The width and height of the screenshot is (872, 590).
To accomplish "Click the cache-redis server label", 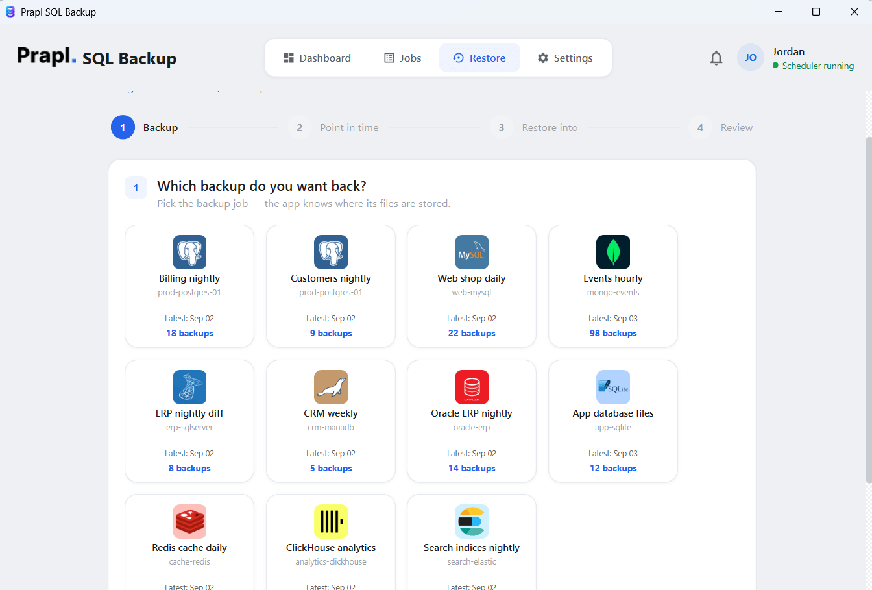I will 189,562.
